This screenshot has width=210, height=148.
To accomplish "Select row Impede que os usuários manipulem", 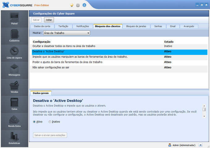I will (119, 57).
